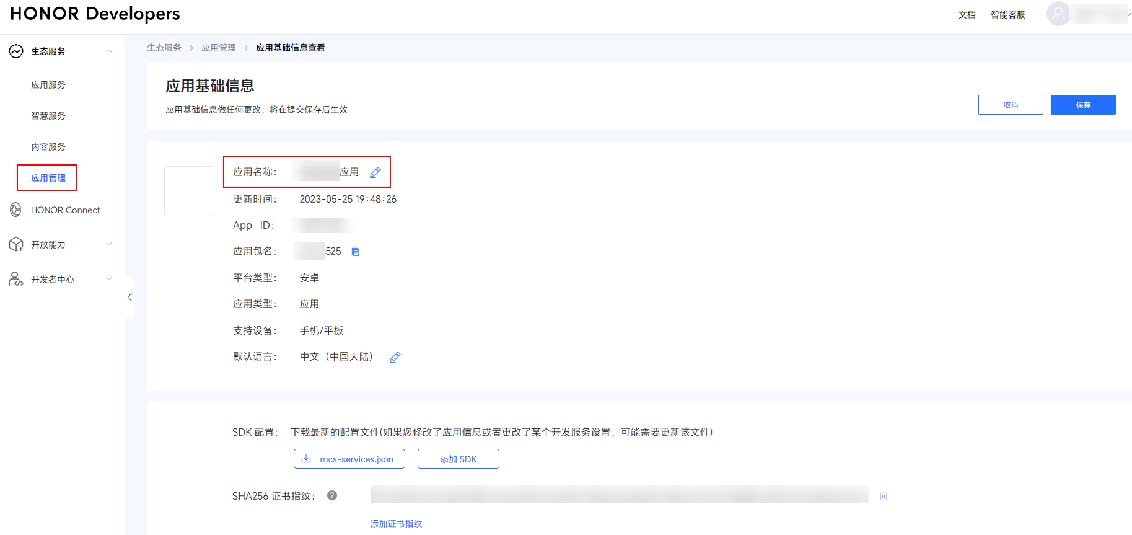Click the update time 2023-05-25 19:48:26

pyautogui.click(x=348, y=199)
